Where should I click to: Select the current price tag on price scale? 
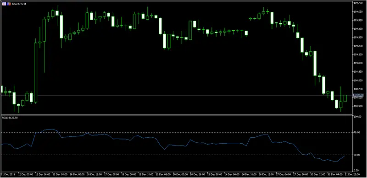pyautogui.click(x=358, y=95)
